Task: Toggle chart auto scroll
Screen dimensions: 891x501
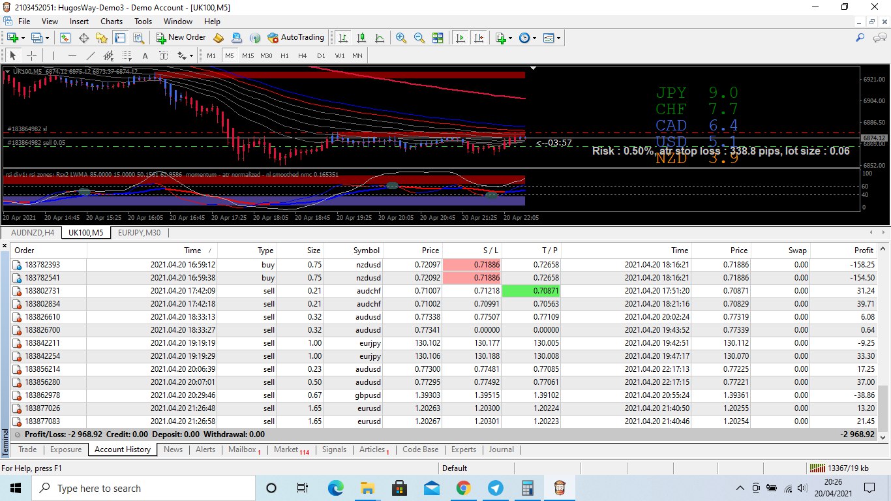Action: (x=461, y=38)
